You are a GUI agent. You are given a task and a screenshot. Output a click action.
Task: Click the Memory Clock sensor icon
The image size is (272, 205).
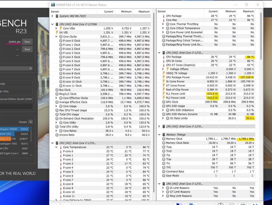pos(164,139)
